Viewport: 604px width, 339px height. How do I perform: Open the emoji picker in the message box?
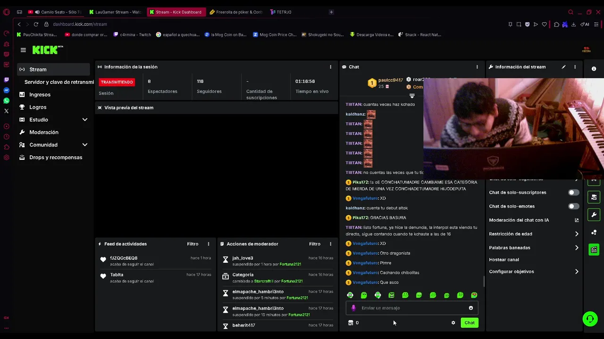tap(470, 308)
